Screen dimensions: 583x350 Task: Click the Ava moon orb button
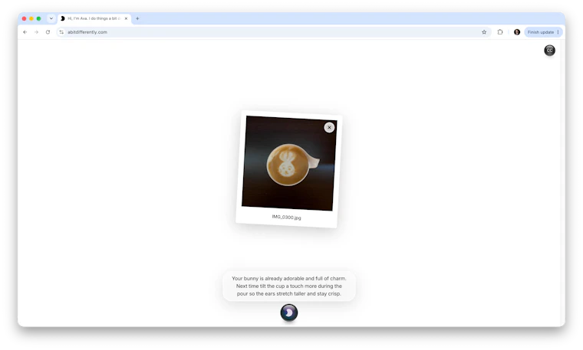tap(289, 312)
